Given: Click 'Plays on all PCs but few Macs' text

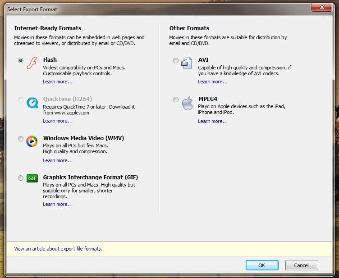Looking at the screenshot, I should 75,146.
